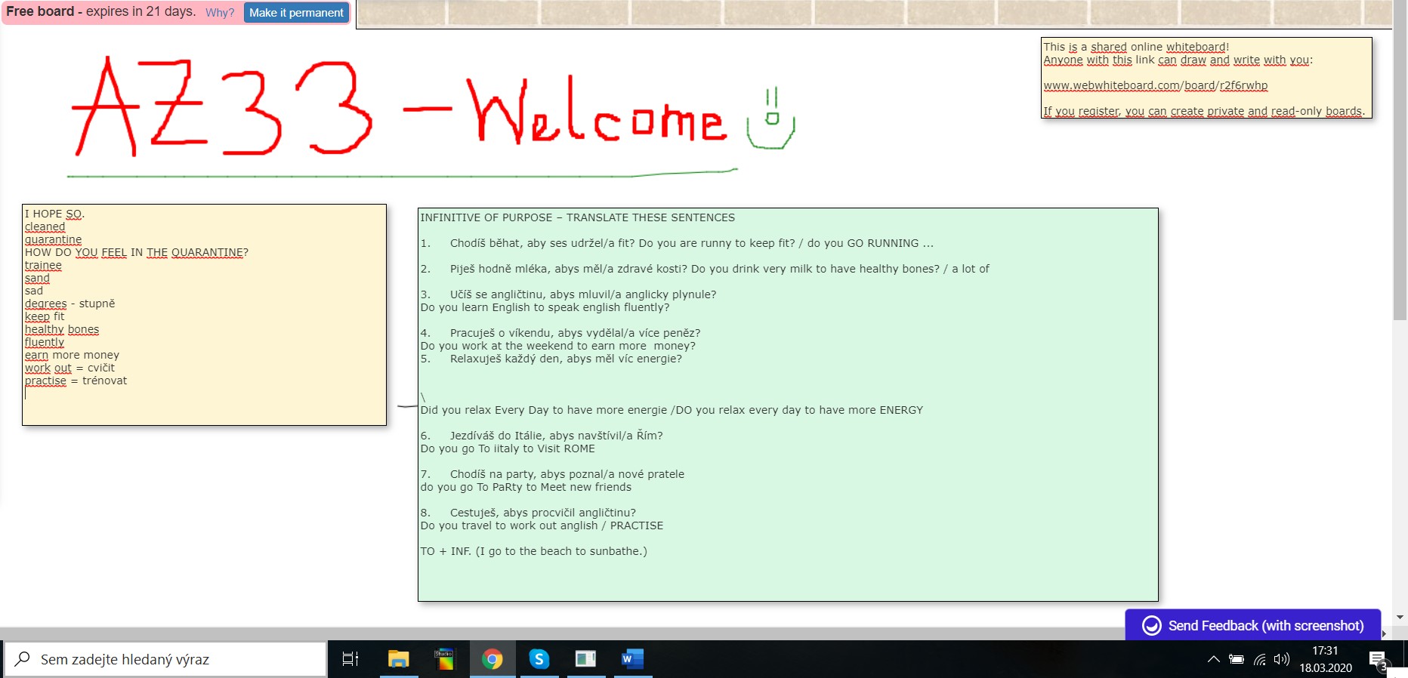Click 'This is a shared online whiteboard!' text
Image resolution: width=1408 pixels, height=678 pixels.
(1136, 47)
